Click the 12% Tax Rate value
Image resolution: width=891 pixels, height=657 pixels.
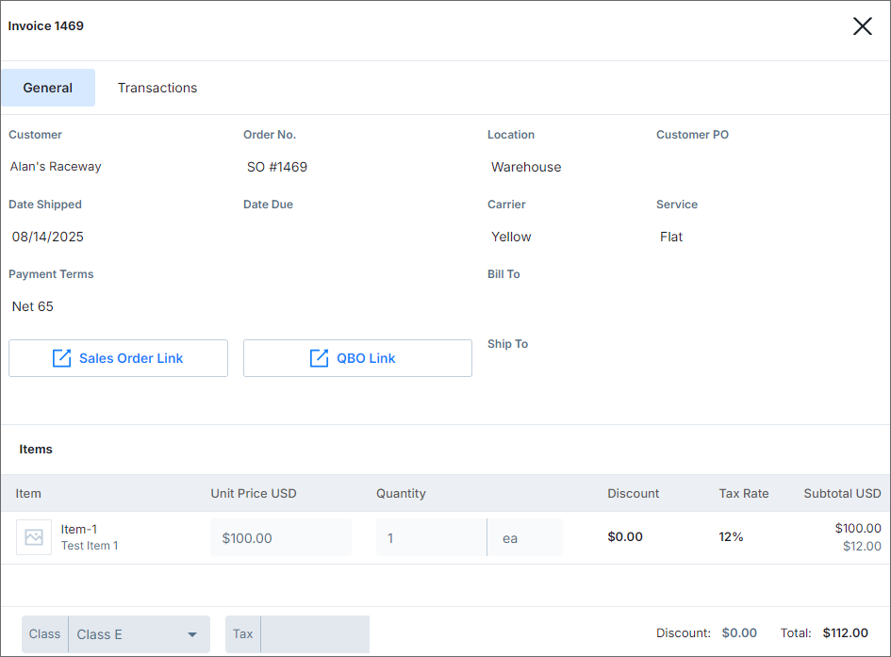[732, 535]
